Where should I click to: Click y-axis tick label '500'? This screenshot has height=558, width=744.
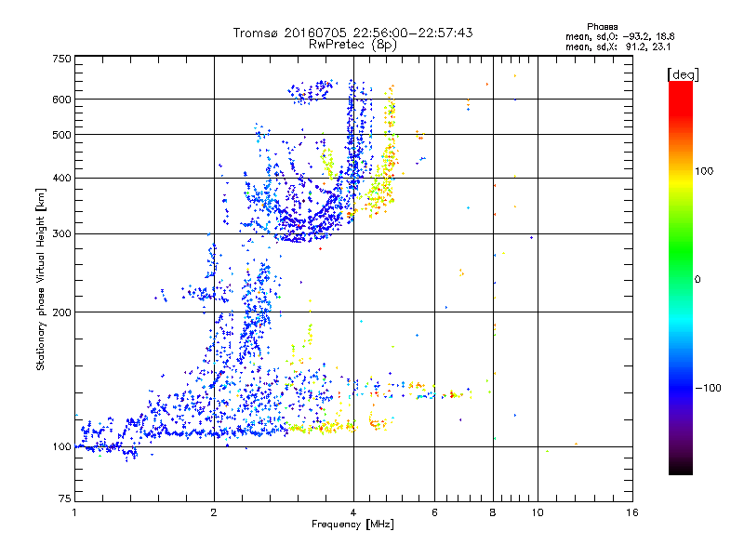coord(61,135)
